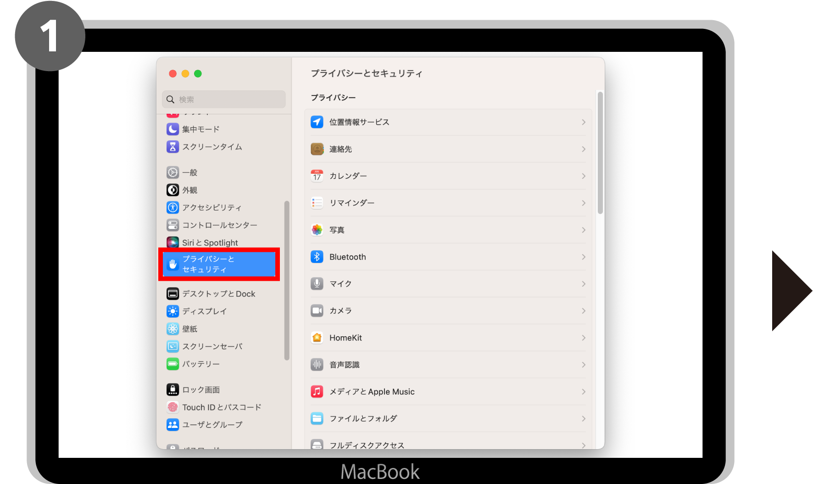The width and height of the screenshot is (813, 484).
Task: Open ファイルとフォルダ privacy settings
Action: [x=363, y=418]
